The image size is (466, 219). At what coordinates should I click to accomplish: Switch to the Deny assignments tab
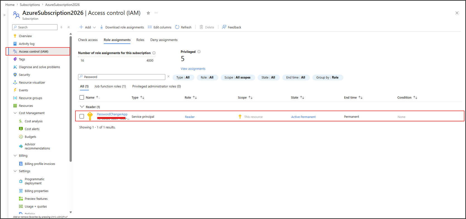click(x=164, y=40)
